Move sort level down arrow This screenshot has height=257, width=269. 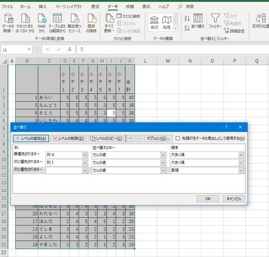(x=139, y=138)
